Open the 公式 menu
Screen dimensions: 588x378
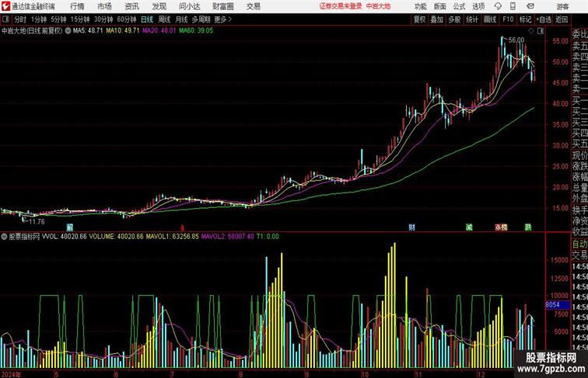pyautogui.click(x=459, y=6)
